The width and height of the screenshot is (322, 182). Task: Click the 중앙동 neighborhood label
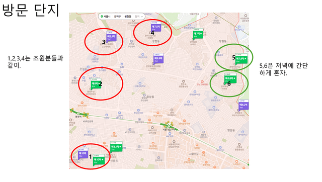[150, 97]
